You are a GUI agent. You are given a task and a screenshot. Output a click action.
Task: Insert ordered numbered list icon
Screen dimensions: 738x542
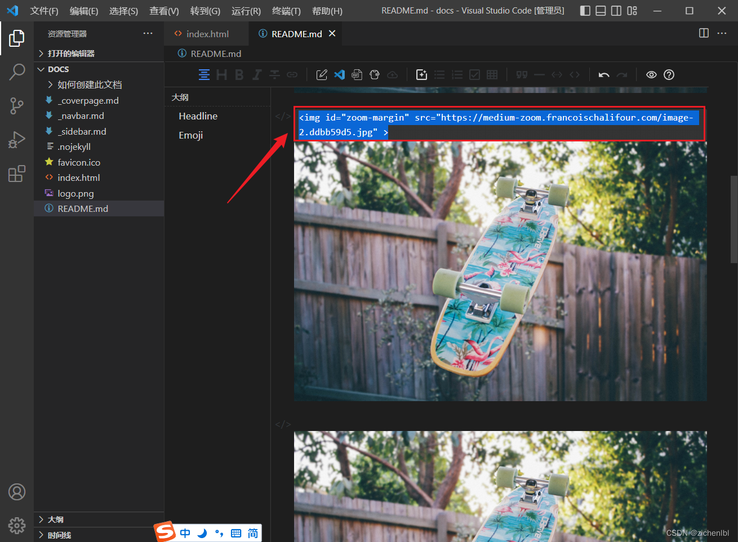pyautogui.click(x=457, y=75)
